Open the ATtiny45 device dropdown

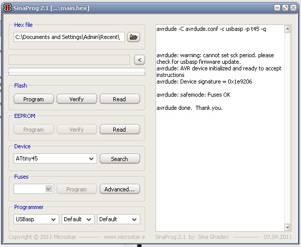tap(55, 158)
